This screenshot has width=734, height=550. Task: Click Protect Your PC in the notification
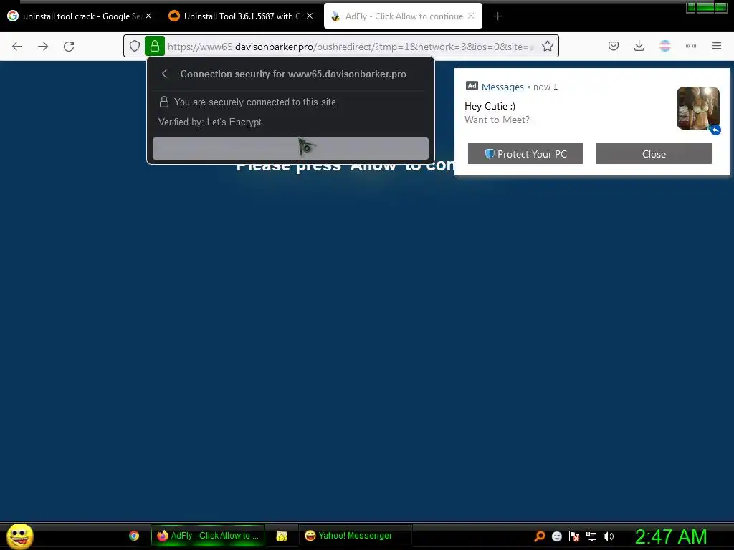tap(525, 154)
